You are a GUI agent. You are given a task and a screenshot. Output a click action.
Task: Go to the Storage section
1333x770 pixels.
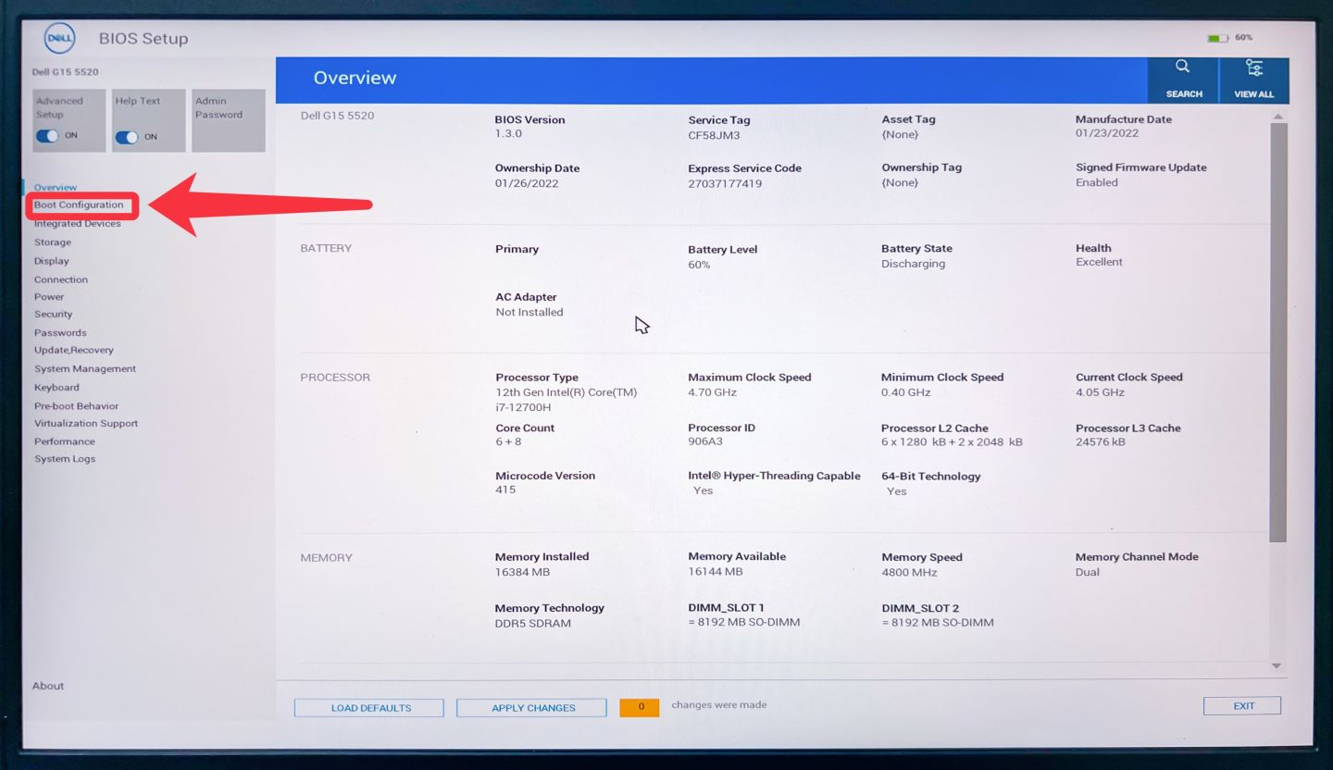(53, 242)
